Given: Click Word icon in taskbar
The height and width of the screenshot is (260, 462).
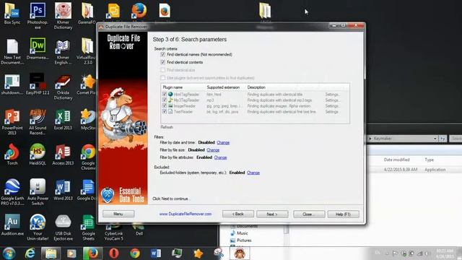Looking at the screenshot, I should [x=156, y=253].
